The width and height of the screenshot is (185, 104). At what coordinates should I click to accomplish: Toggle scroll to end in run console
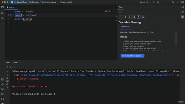point(7,81)
